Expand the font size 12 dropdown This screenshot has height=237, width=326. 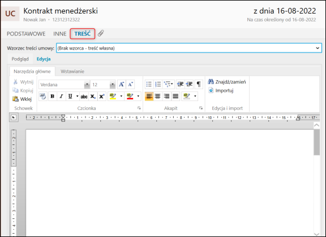point(113,85)
